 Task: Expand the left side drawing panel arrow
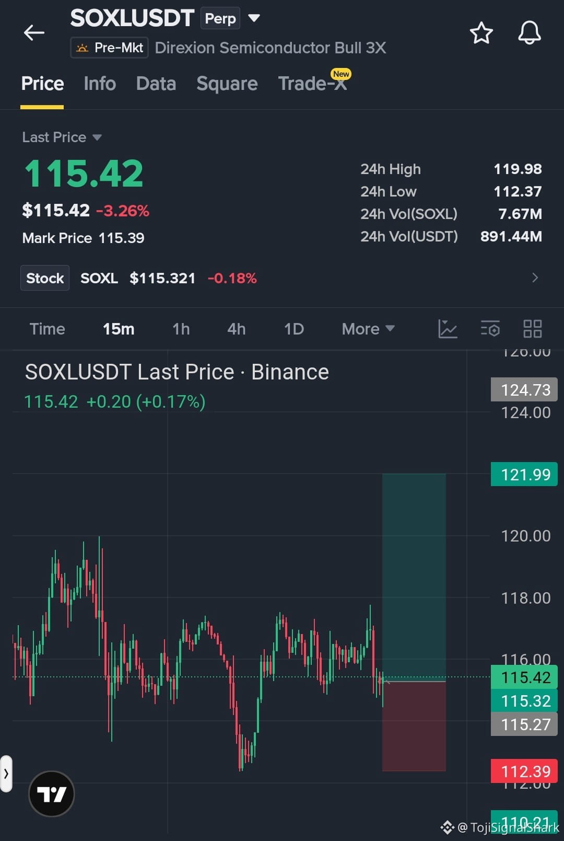pos(6,774)
